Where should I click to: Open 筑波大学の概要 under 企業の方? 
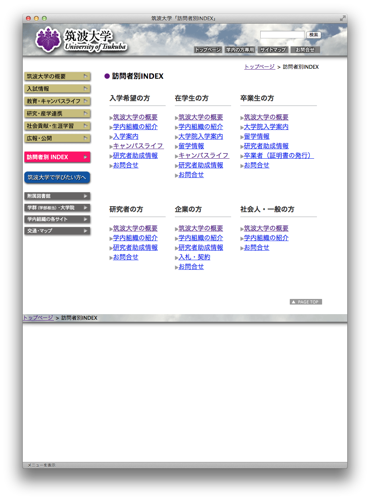point(201,228)
